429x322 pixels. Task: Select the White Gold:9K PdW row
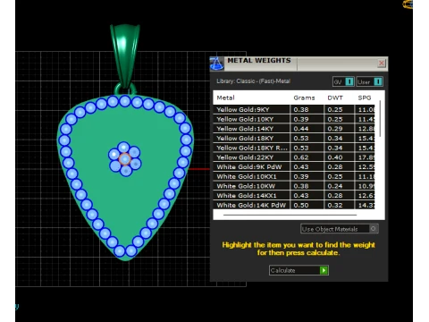tap(293, 166)
